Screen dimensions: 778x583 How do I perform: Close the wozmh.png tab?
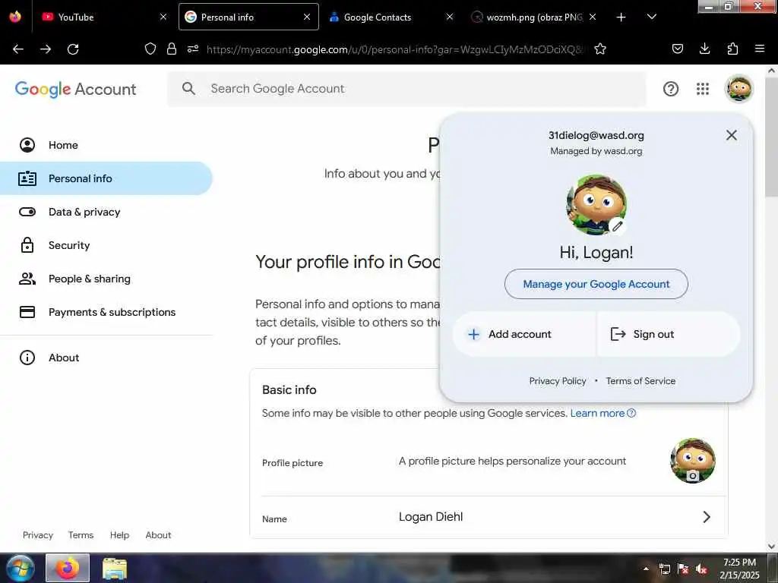point(593,17)
